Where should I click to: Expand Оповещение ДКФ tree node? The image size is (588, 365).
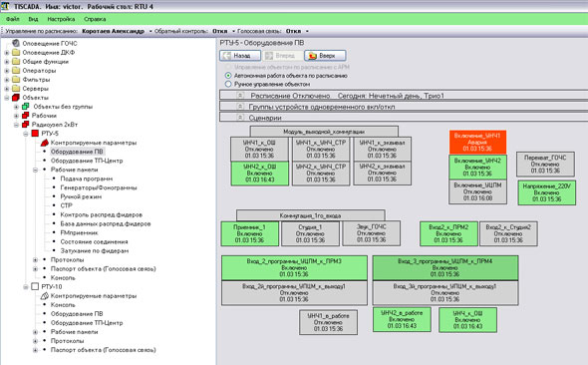[7, 53]
